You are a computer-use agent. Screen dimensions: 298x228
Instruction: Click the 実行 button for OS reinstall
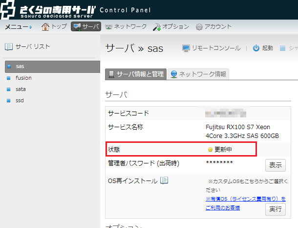pos(275,209)
